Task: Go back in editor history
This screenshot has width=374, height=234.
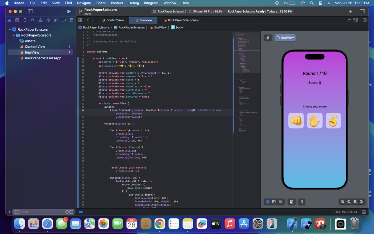Action: coord(88,20)
